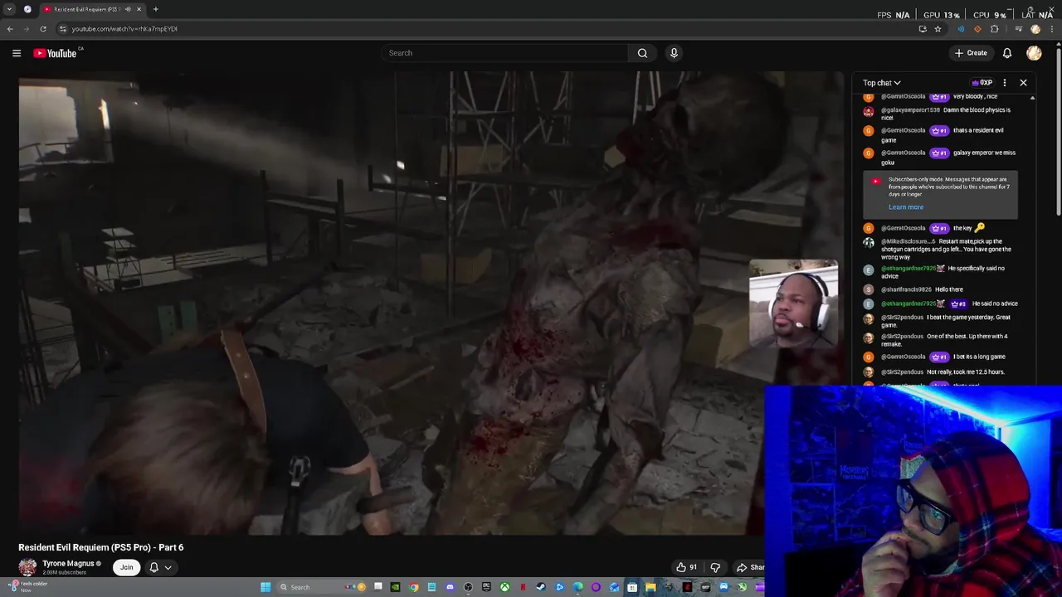Image resolution: width=1062 pixels, height=597 pixels.
Task: Open Microsoft Store from the taskbar
Action: [x=632, y=587]
